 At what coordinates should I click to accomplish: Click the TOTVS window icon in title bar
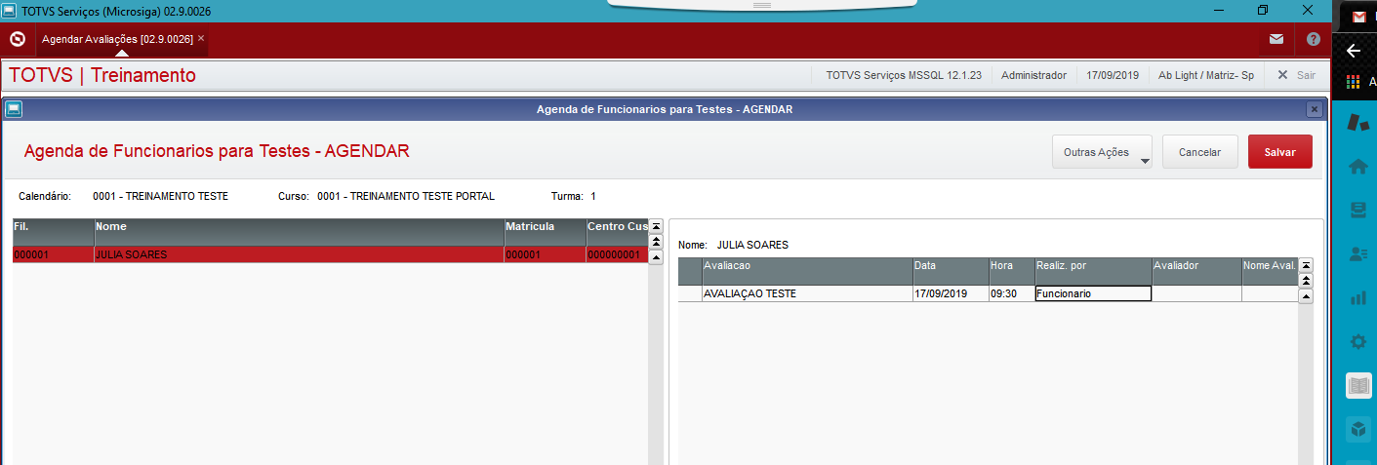click(10, 11)
